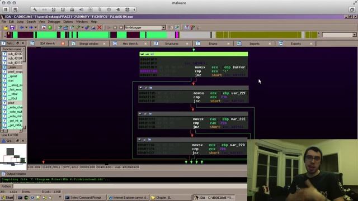Float the Functions panel with its undock icon

[x=17, y=43]
